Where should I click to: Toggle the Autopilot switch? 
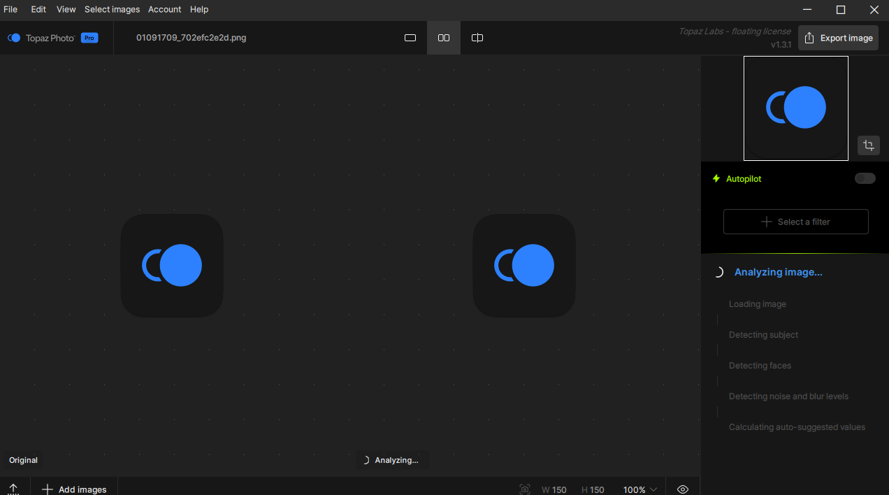tap(865, 178)
